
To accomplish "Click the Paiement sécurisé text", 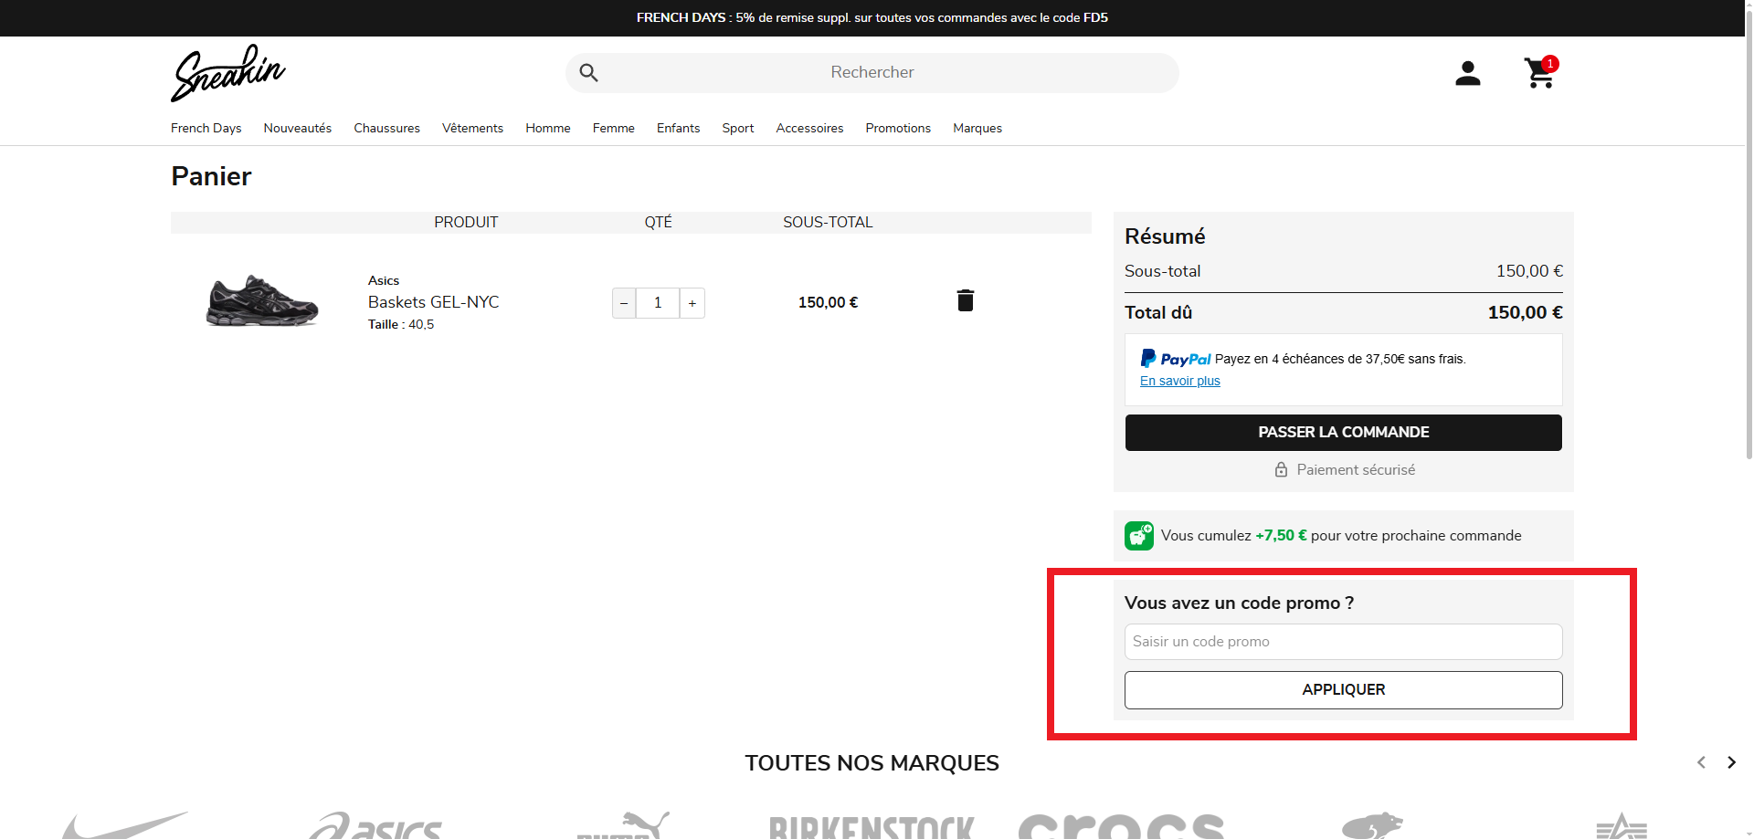I will tap(1356, 469).
